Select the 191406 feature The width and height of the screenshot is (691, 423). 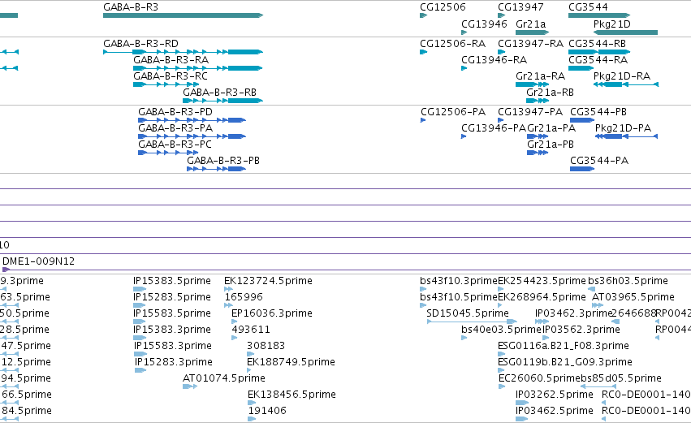[x=252, y=420]
